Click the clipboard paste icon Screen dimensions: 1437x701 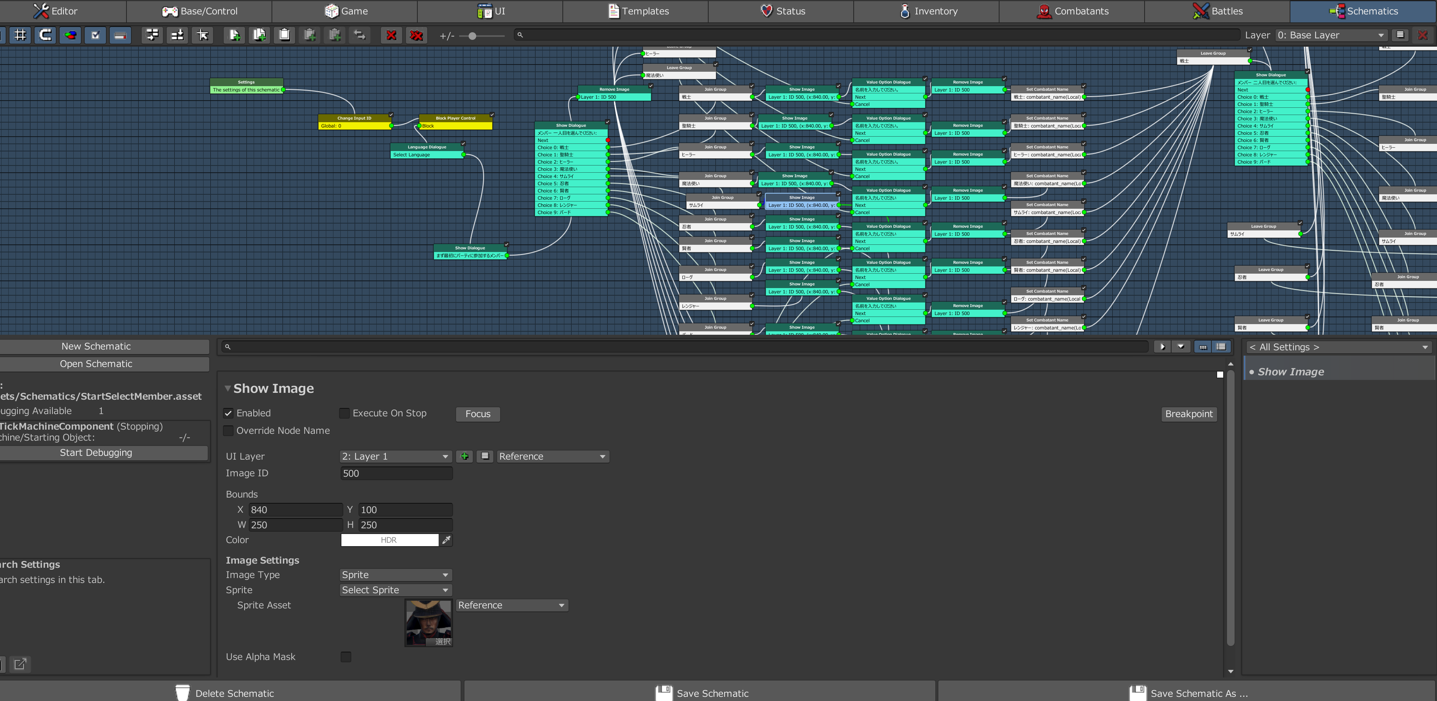[284, 35]
